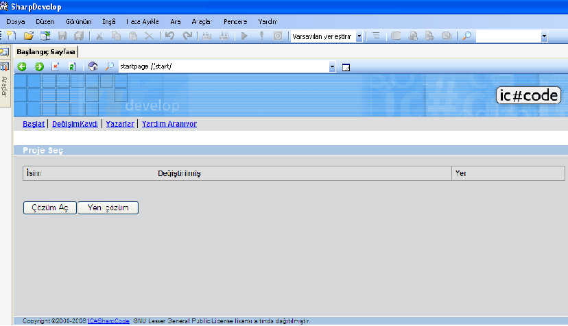568x326 pixels.
Task: Click the Save All icon
Action: (x=79, y=36)
